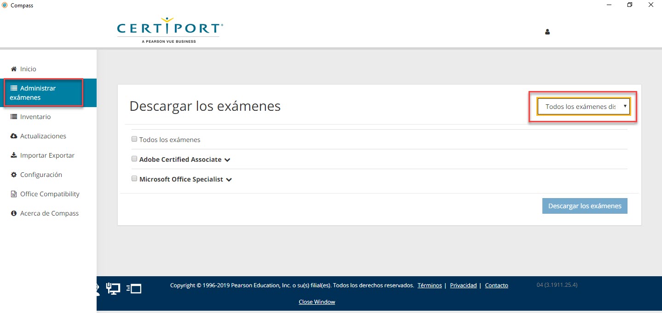Click the Close Window link
Screen dimensions: 662x313
point(317,302)
